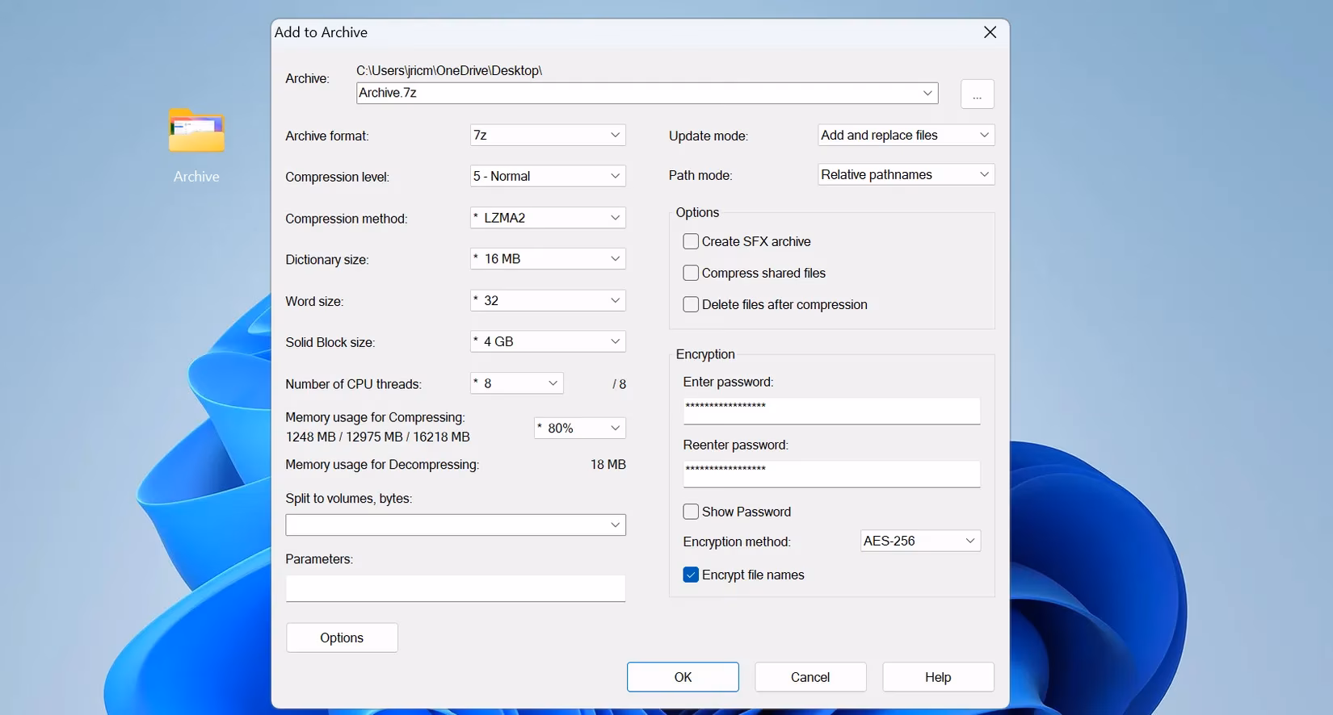
Task: Open Compression method LZMA2 dropdown
Action: tap(548, 218)
